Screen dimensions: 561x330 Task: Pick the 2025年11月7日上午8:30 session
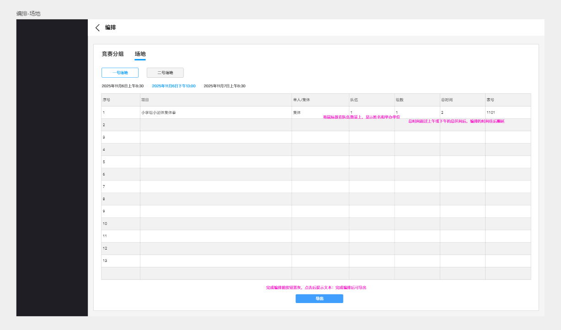tap(224, 86)
